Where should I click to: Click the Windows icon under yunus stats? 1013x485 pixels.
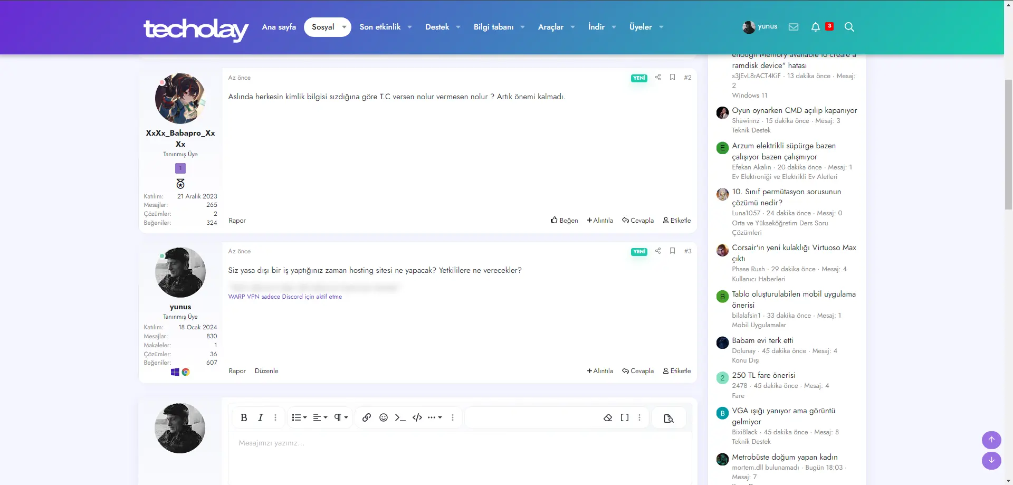[175, 372]
